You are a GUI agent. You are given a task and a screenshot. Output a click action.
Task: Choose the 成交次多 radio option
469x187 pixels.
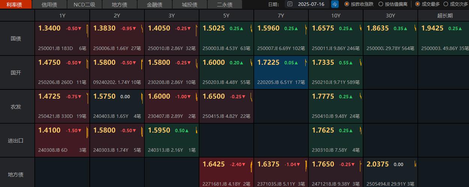pyautogui.click(x=446, y=4)
